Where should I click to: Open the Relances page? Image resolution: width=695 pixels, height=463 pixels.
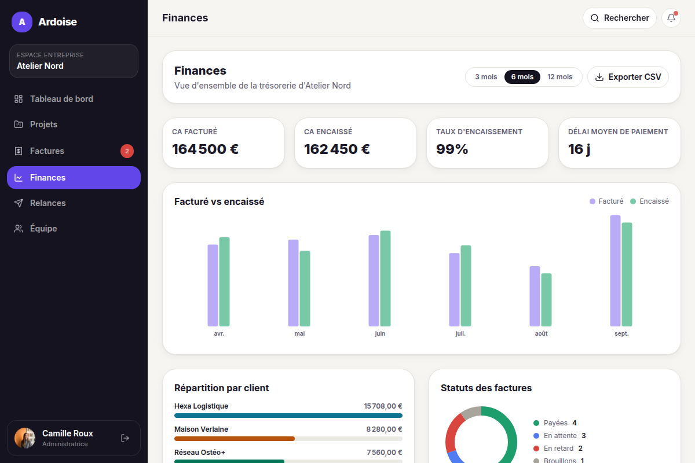click(x=74, y=203)
